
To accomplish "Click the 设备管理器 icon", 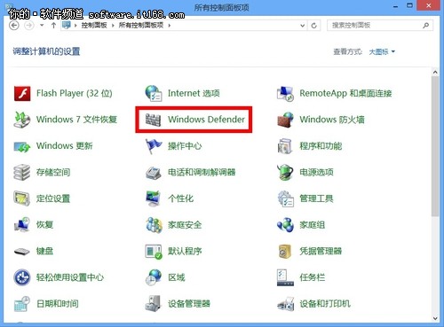I will pos(154,304).
